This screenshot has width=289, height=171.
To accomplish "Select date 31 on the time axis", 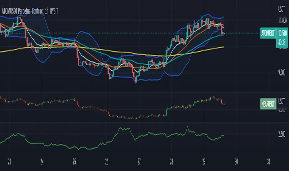I will pos(269,162).
